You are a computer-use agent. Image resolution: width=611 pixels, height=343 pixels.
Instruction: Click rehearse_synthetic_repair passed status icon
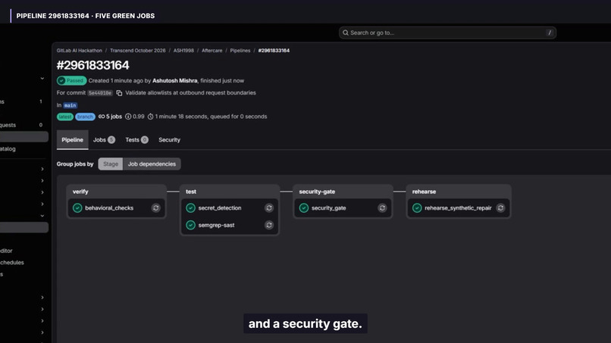(417, 208)
